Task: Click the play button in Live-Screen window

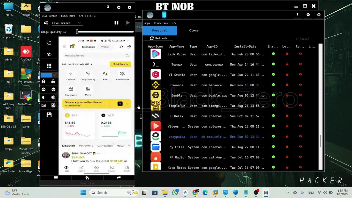Action: [128, 23]
